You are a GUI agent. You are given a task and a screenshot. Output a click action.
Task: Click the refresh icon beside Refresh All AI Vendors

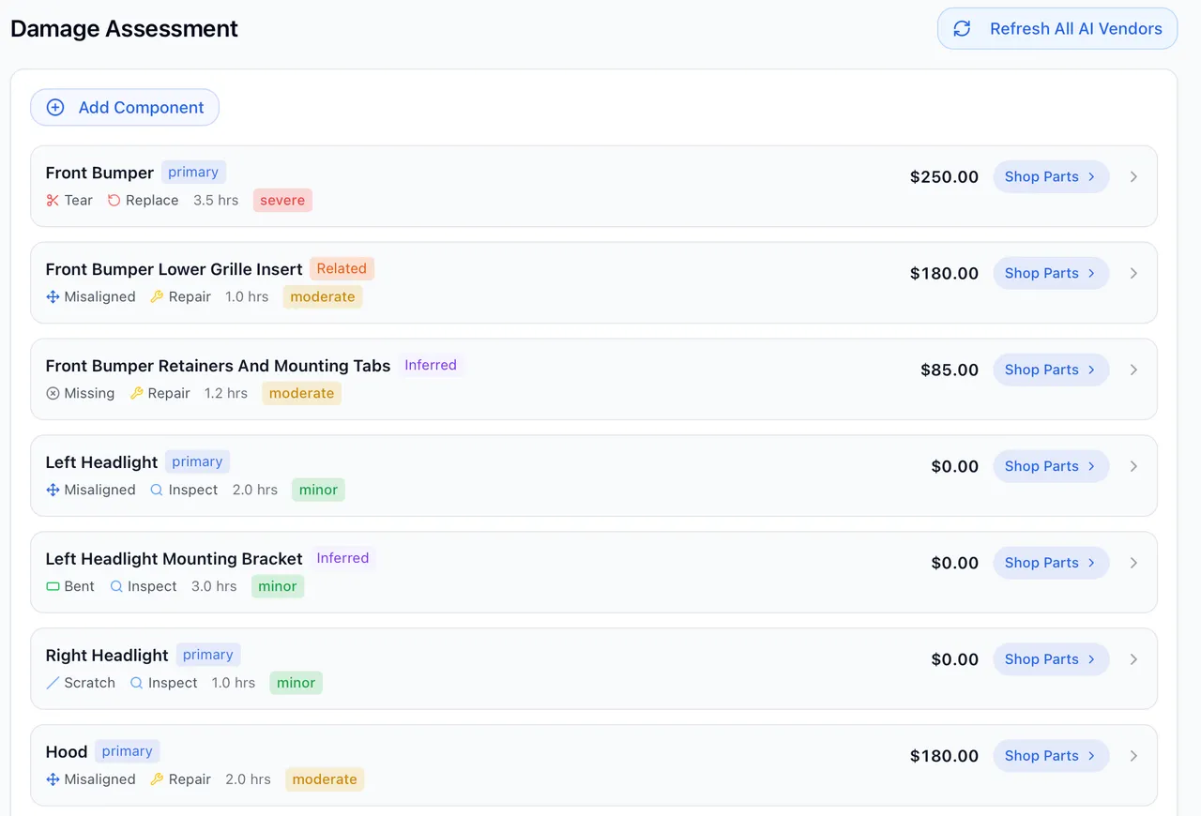962,29
